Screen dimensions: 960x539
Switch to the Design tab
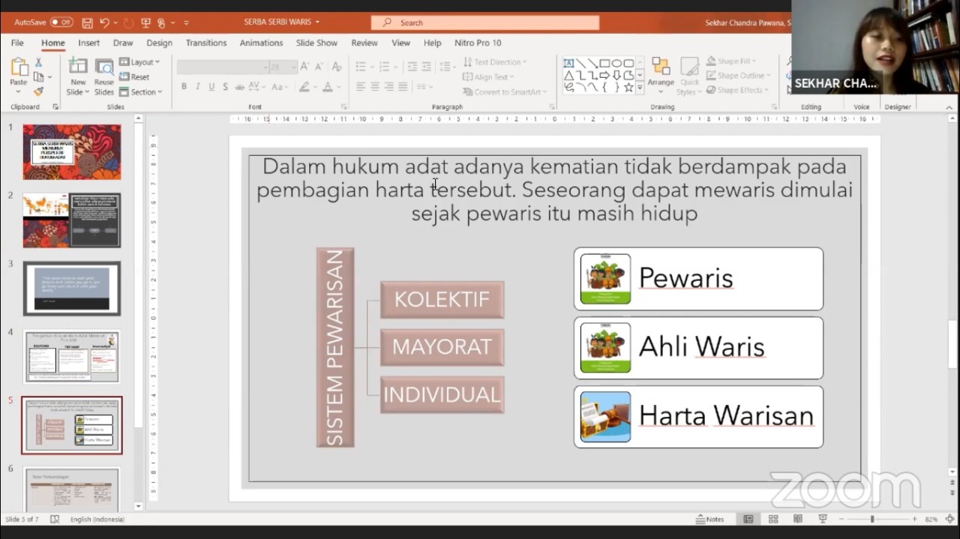[159, 43]
